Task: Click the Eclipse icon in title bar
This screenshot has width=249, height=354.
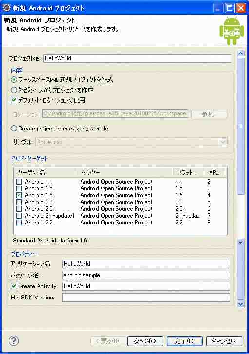Action: coord(7,8)
